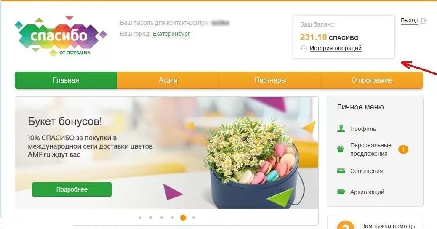The image size is (437, 229).
Task: Change city via Екатеринбург dropdown link
Action: (x=171, y=34)
